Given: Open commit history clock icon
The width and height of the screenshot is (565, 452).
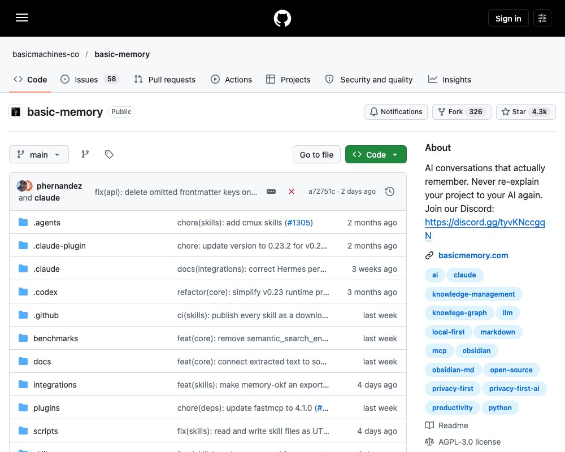Looking at the screenshot, I should pyautogui.click(x=389, y=192).
